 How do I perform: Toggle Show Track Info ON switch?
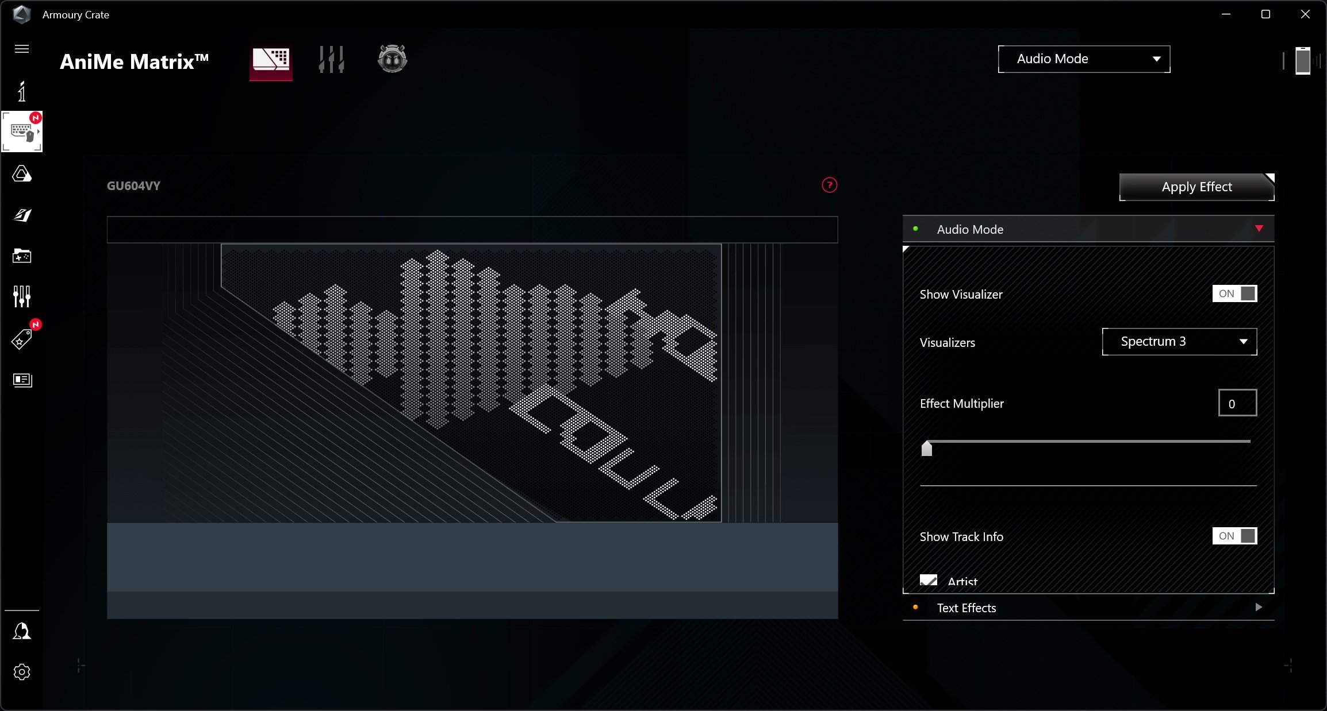(1233, 536)
